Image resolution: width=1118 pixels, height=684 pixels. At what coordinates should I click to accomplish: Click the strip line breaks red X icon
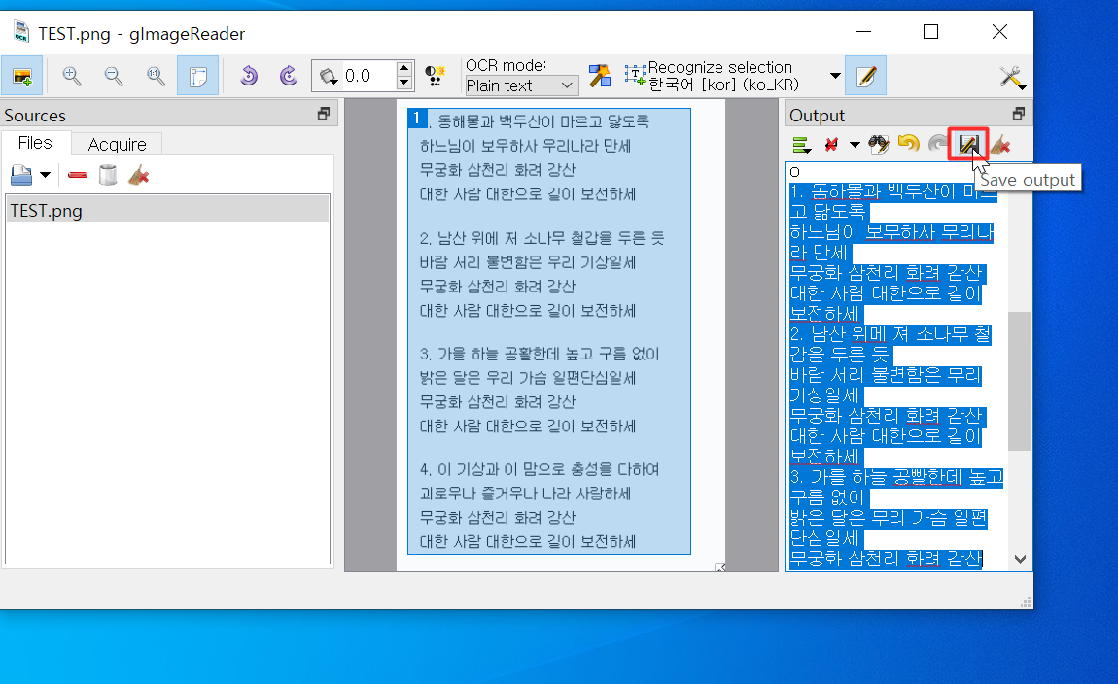831,146
